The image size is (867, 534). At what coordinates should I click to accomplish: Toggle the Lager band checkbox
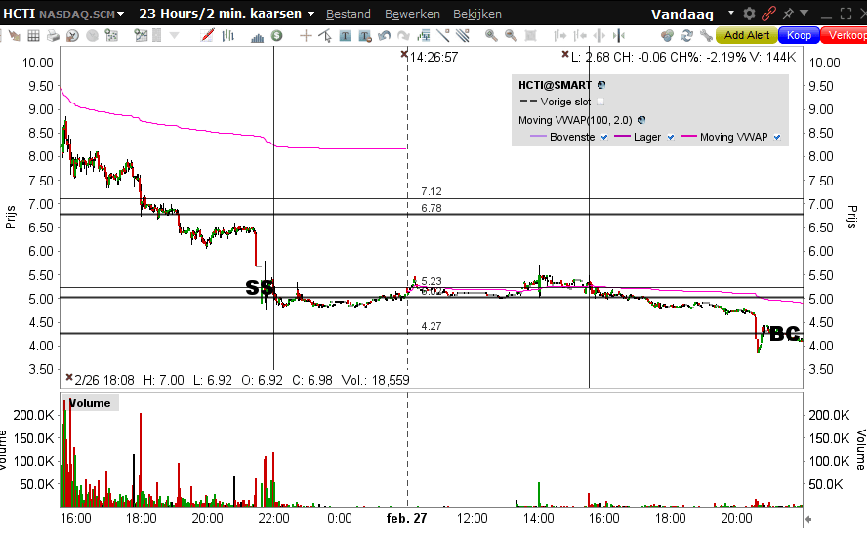(671, 137)
